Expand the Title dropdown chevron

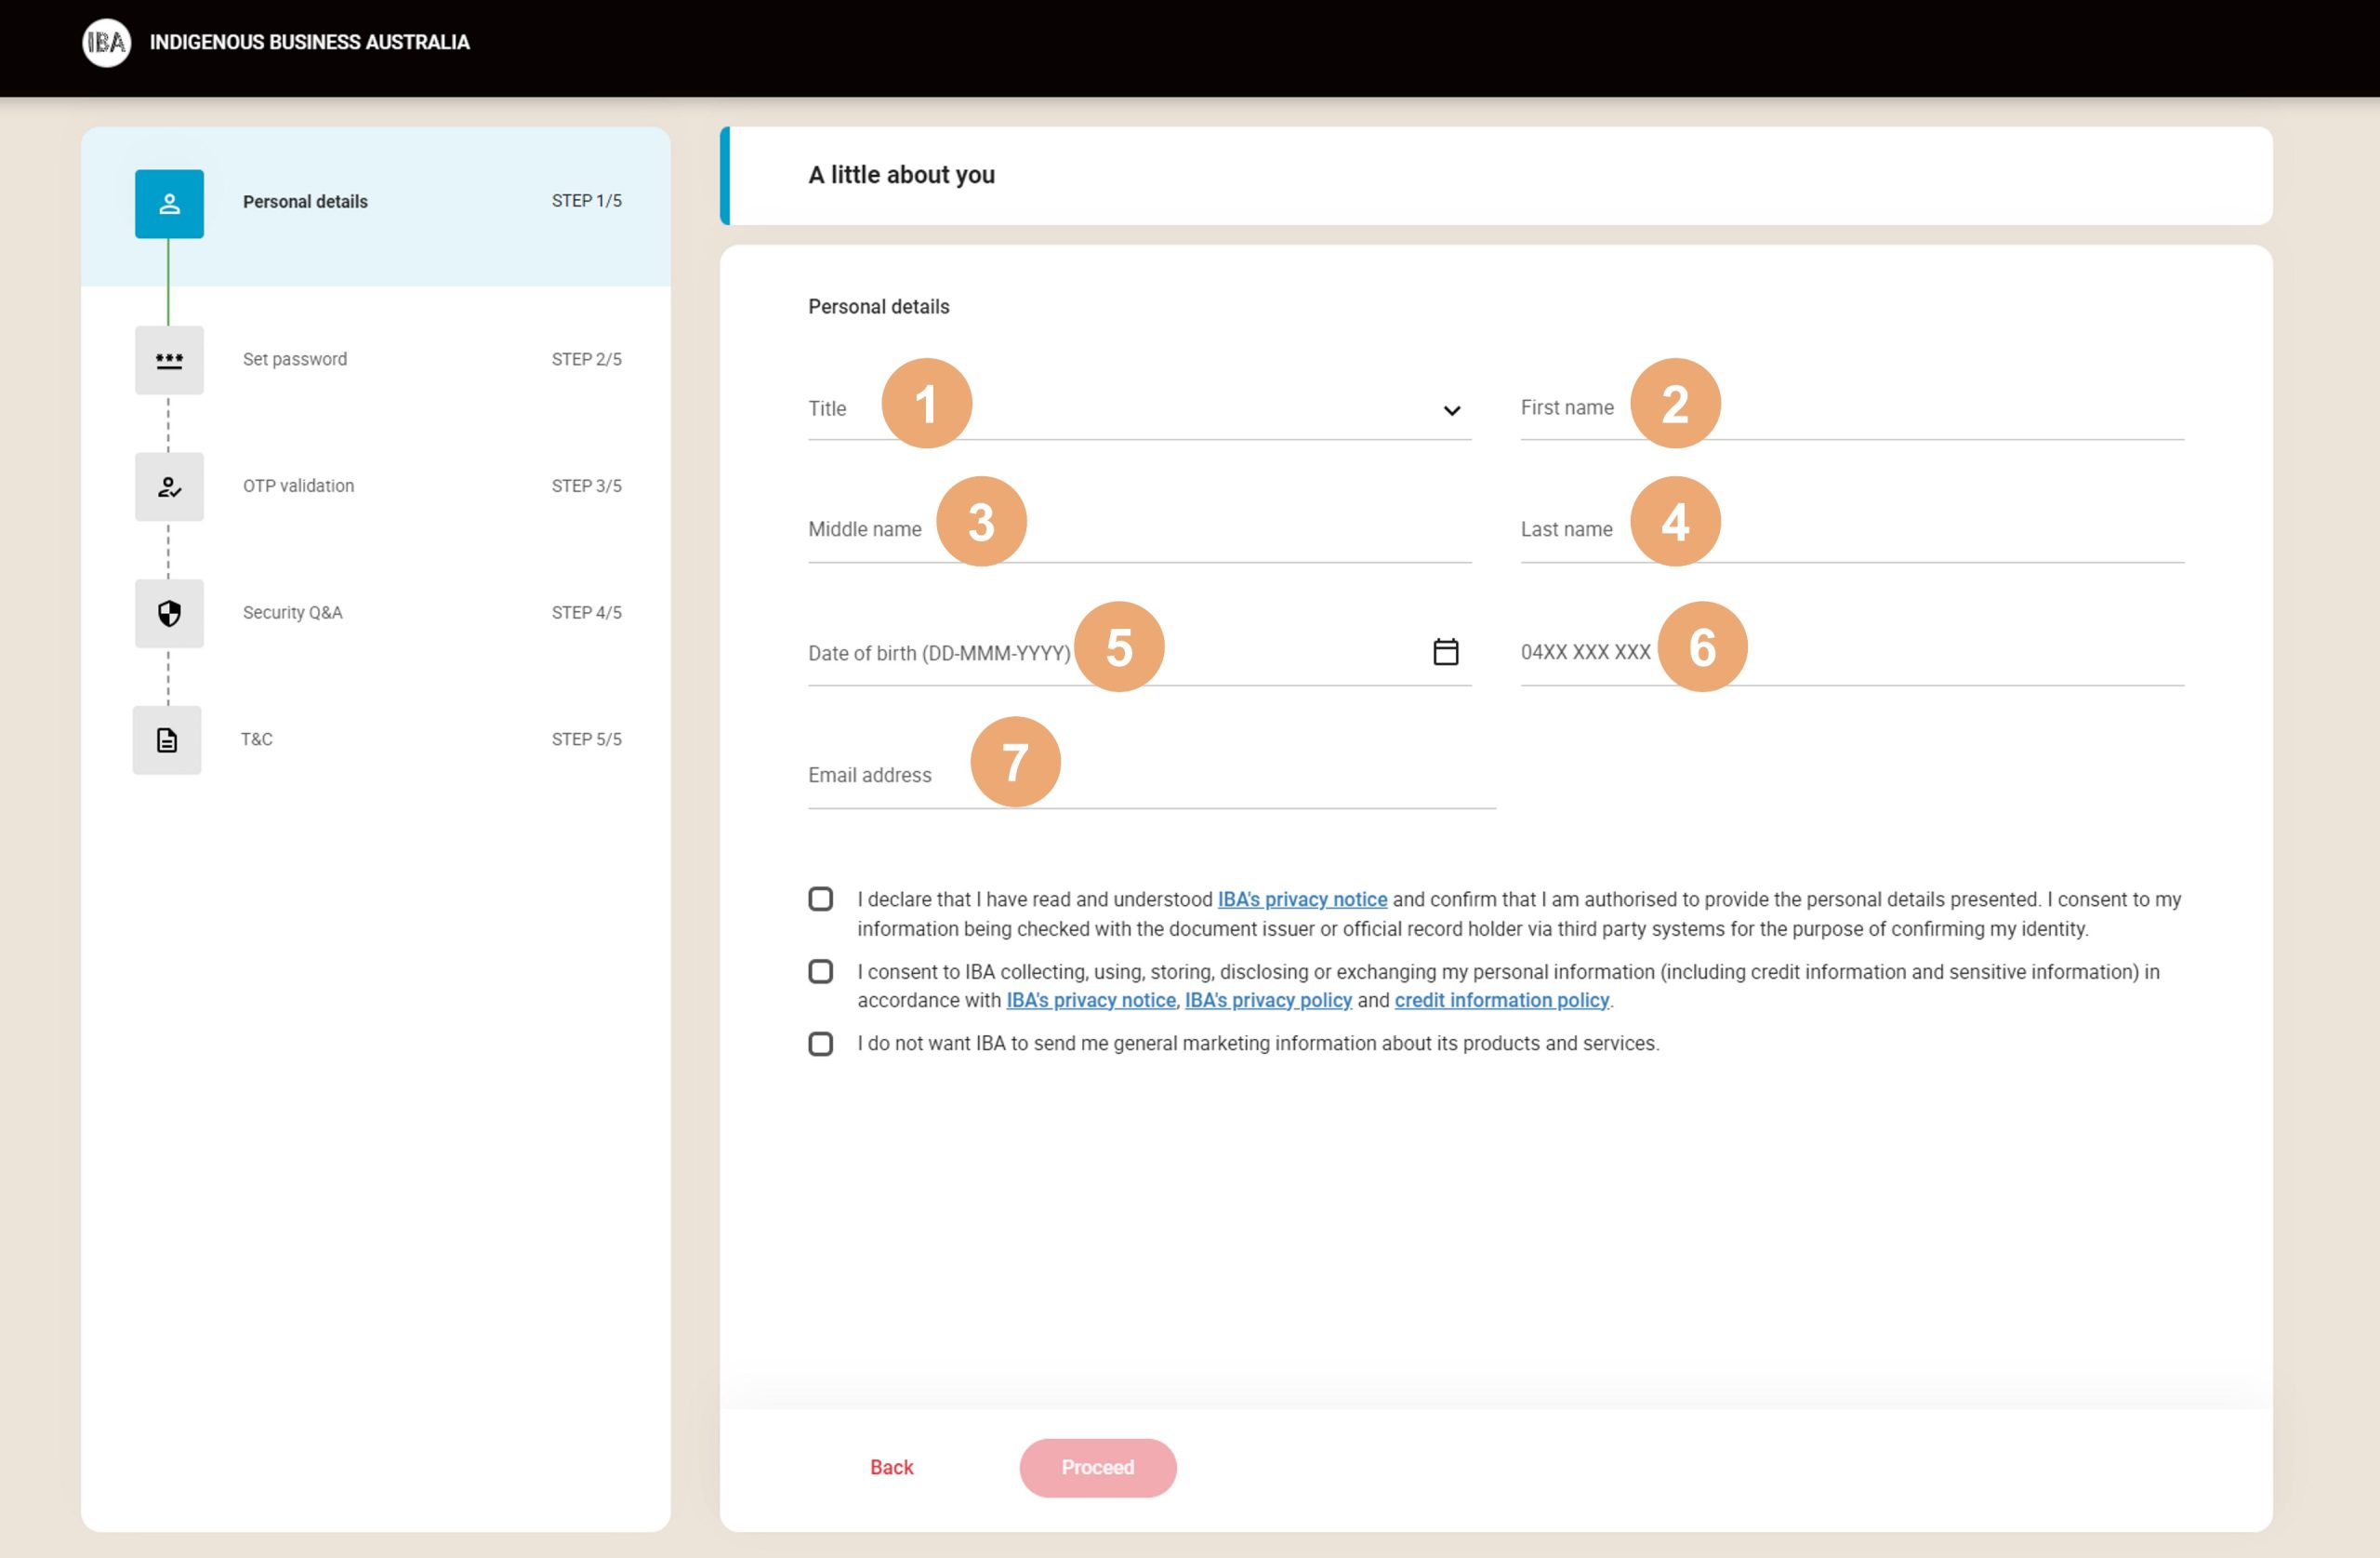1451,410
